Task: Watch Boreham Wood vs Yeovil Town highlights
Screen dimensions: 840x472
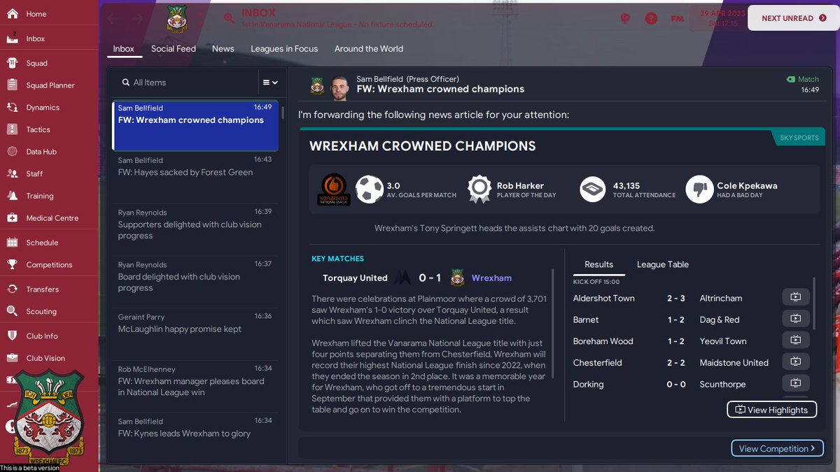Action: tap(796, 341)
